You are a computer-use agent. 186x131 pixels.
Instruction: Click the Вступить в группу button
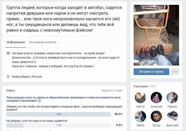tap(151, 72)
